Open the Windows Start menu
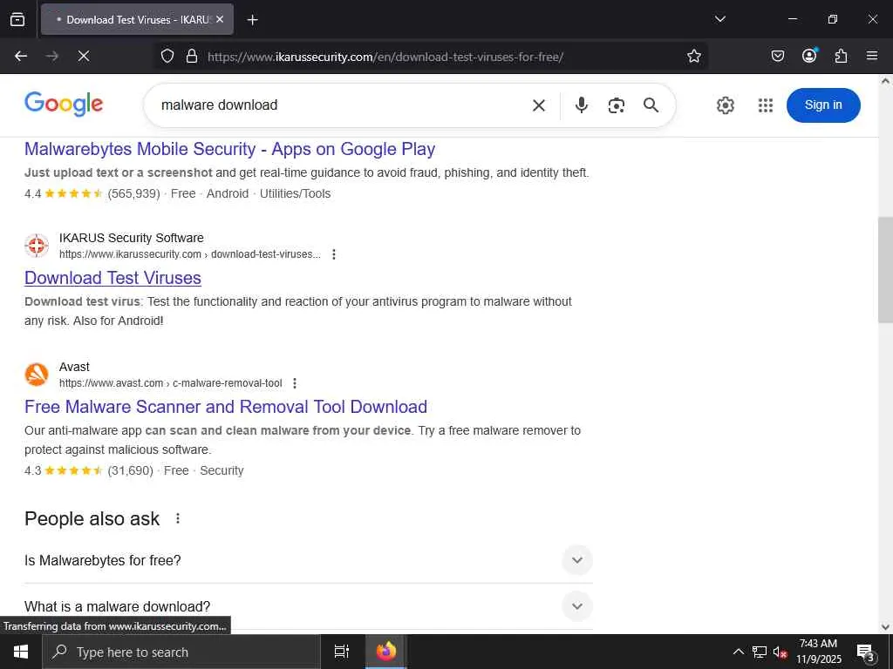 tap(21, 652)
